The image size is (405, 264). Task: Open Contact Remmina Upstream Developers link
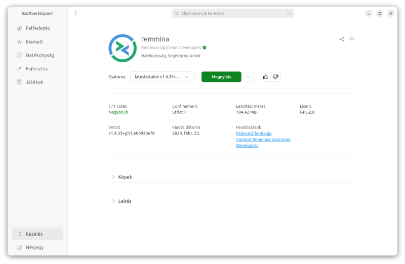pos(263,143)
